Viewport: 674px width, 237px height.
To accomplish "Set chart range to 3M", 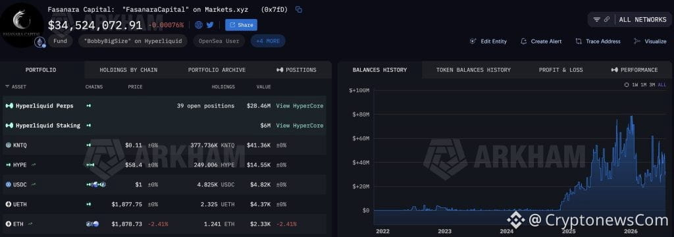I will [652, 85].
